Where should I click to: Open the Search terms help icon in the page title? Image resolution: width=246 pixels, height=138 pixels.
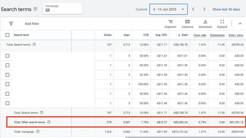coord(35,9)
